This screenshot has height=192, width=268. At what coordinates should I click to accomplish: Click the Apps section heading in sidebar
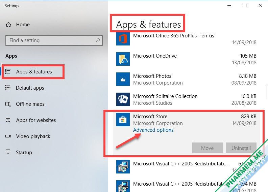point(11,56)
